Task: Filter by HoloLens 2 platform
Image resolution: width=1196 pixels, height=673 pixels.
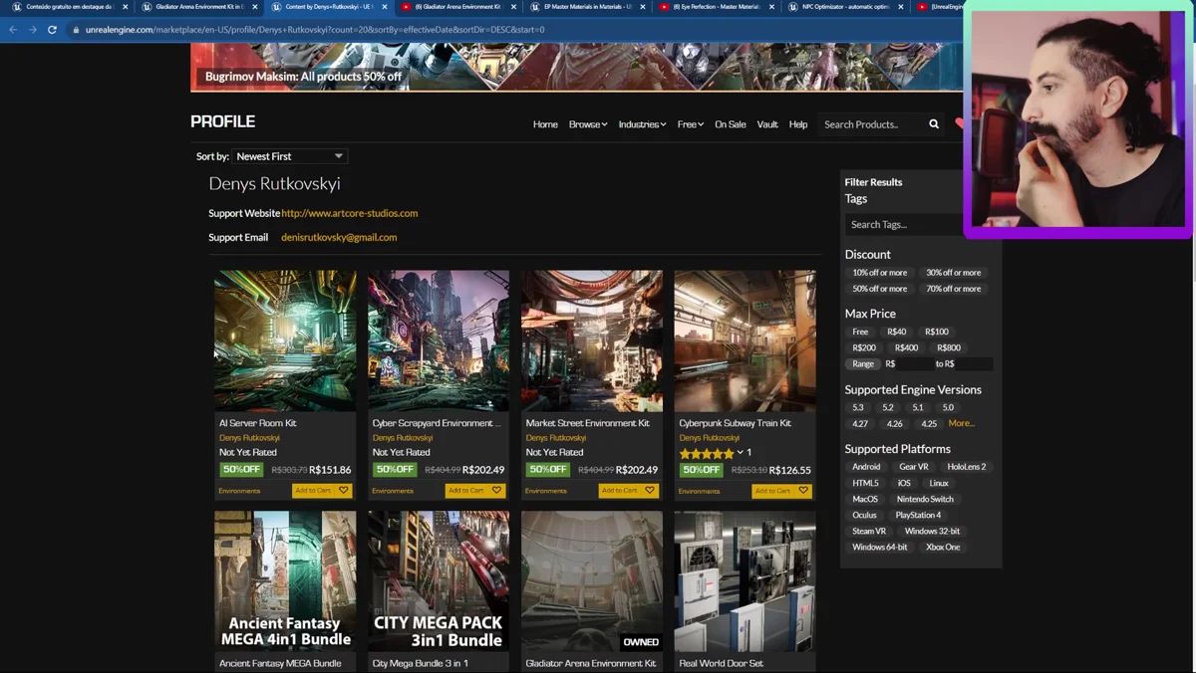Action: (967, 467)
